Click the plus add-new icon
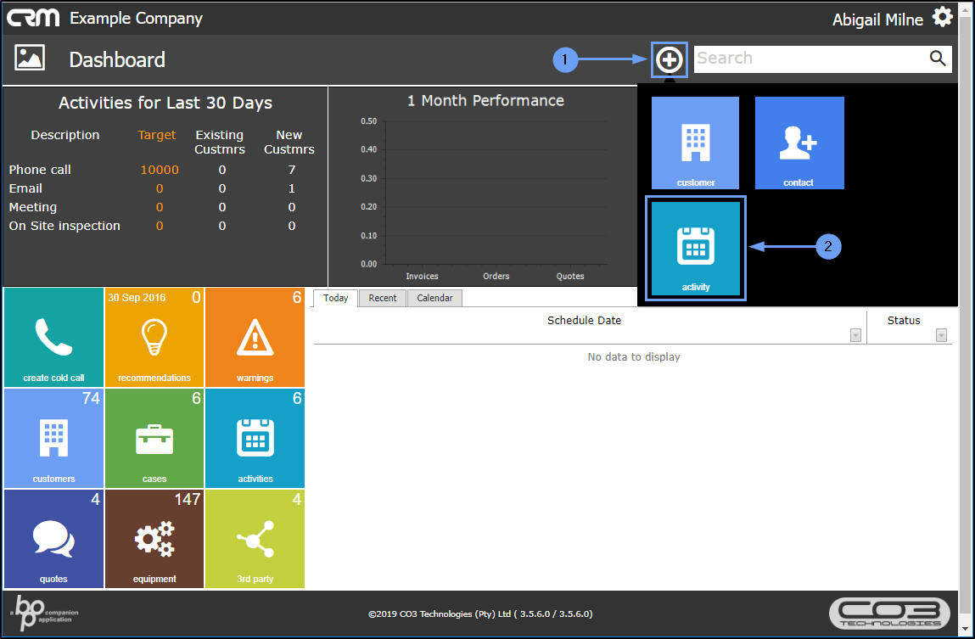 [x=670, y=59]
